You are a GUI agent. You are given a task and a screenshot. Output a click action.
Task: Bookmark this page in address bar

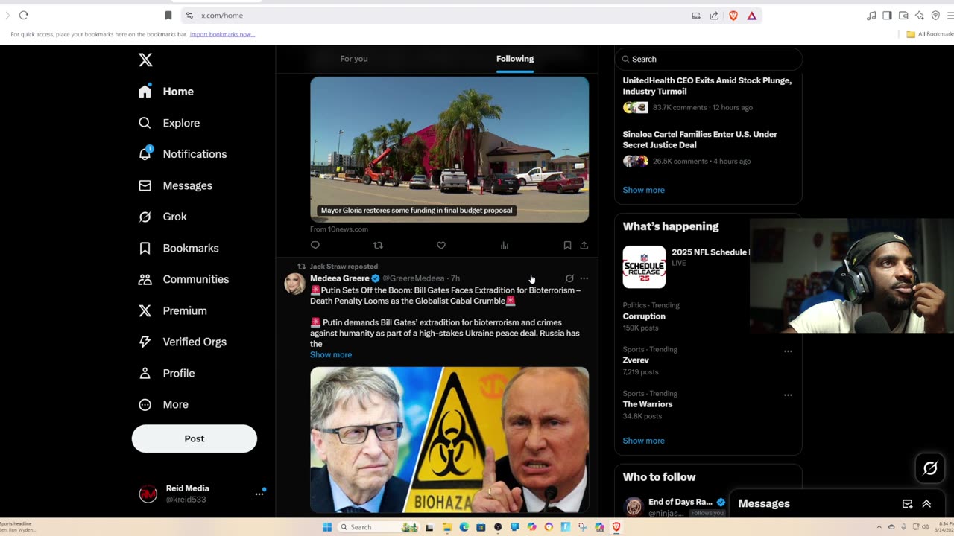[x=168, y=15]
